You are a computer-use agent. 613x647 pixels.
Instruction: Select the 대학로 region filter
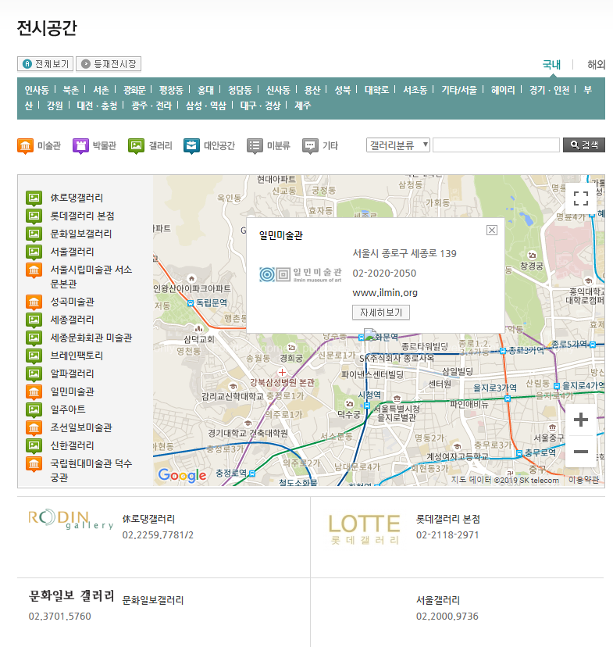pyautogui.click(x=377, y=90)
